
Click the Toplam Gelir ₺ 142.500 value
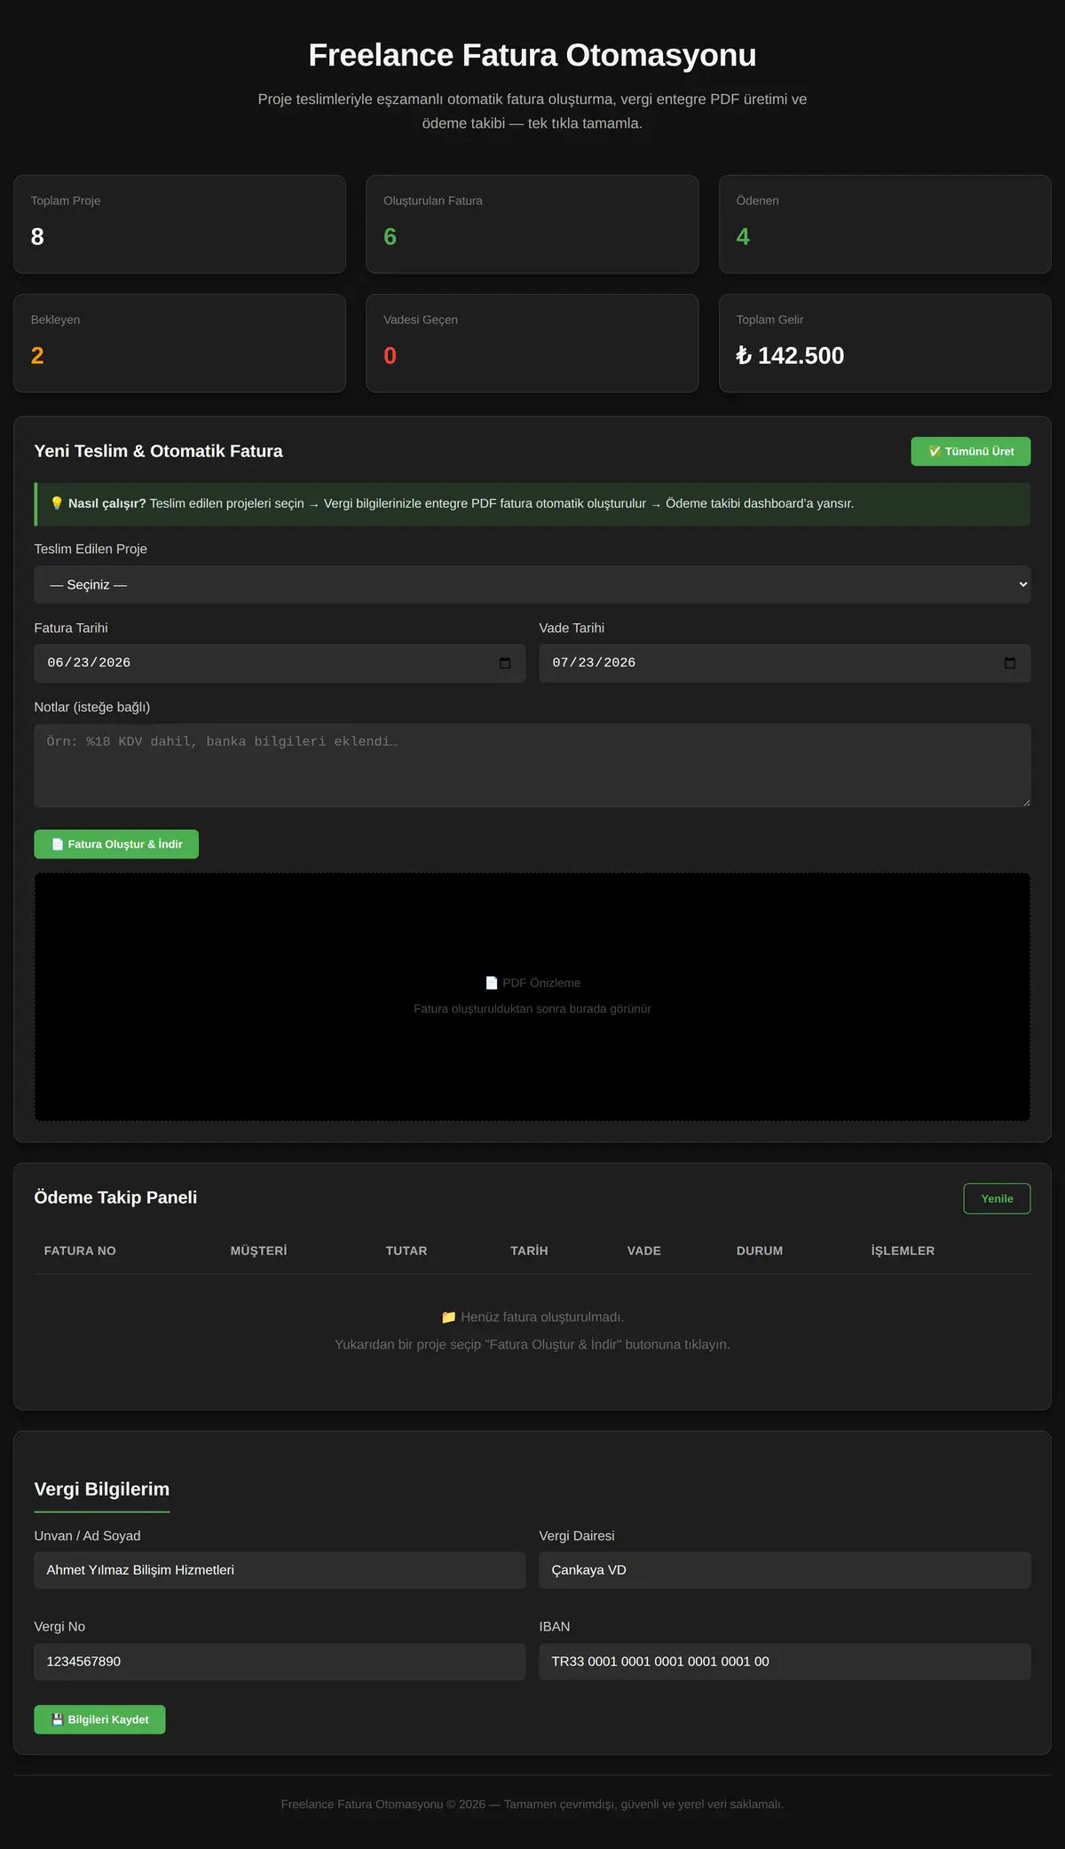tap(790, 356)
